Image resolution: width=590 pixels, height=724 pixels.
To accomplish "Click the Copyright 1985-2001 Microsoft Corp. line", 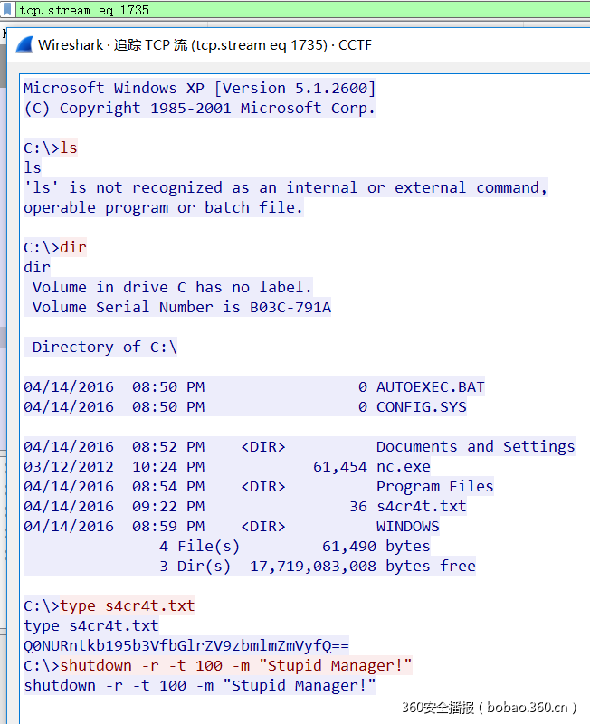I will (199, 108).
